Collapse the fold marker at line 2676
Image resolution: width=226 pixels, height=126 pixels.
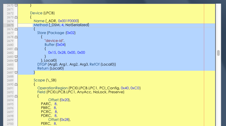(16, 29)
